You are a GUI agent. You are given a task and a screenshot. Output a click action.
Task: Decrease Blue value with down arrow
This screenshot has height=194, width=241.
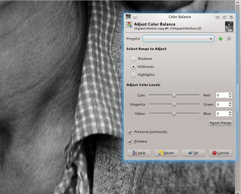click(230, 115)
